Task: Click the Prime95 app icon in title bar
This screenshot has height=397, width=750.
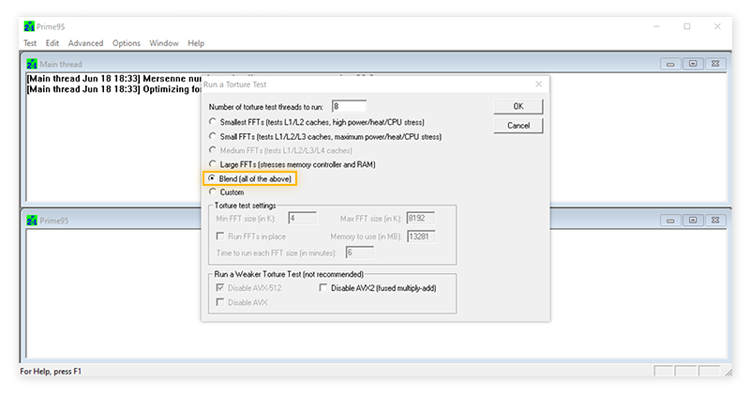Action: click(x=29, y=26)
